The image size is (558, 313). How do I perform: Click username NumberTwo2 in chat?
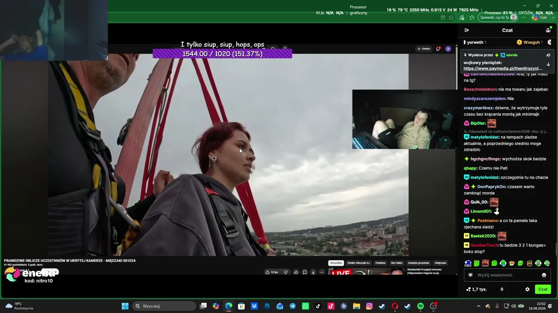click(484, 245)
